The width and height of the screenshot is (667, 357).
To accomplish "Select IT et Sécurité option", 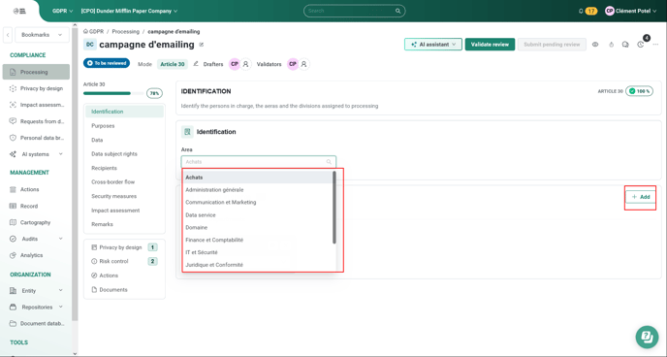I will [258, 252].
